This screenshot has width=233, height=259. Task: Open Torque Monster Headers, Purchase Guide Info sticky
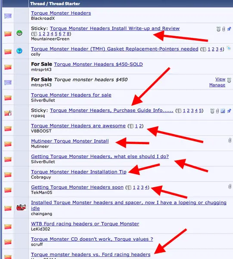tap(112, 111)
